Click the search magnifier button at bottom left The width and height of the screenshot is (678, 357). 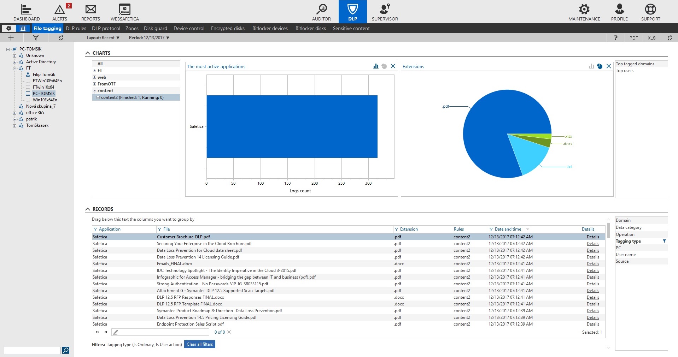[66, 350]
